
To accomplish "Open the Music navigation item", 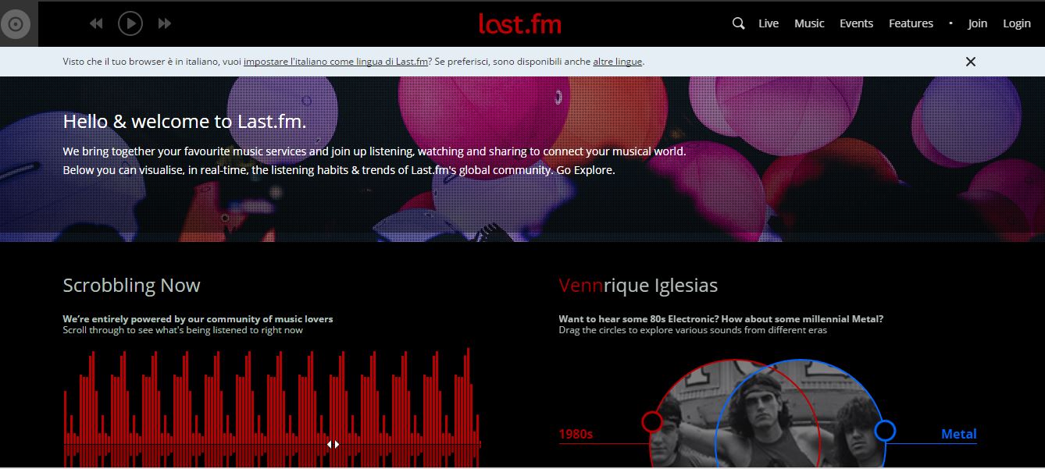I will [x=809, y=23].
